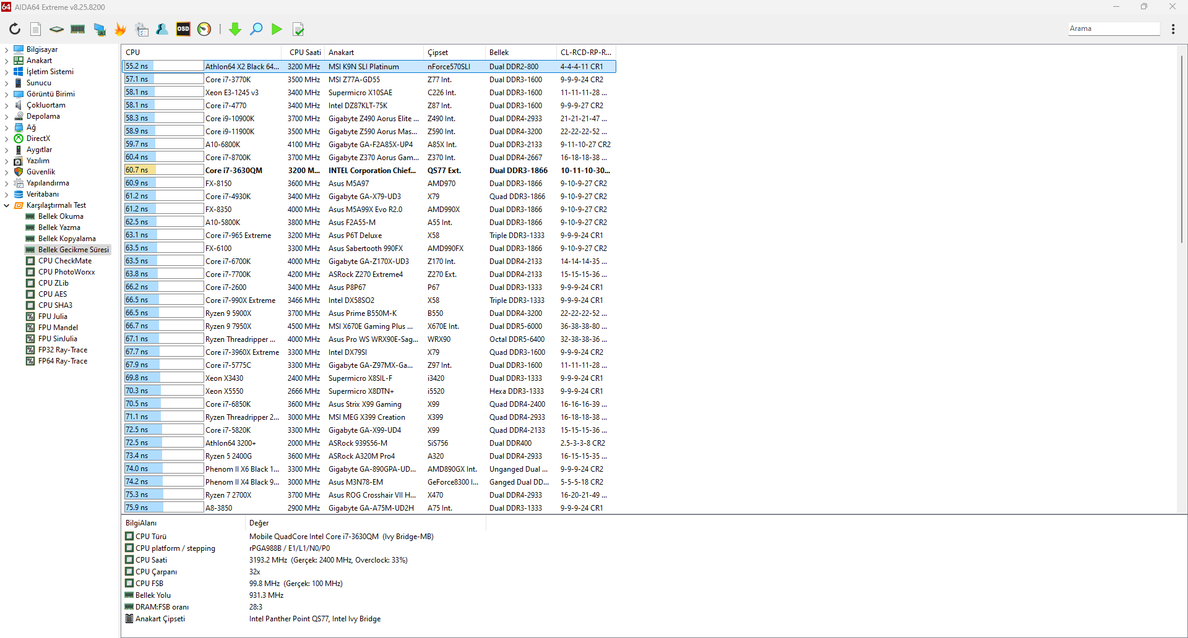
Task: Open the CPUID chip icon in toolbar
Action: (x=57, y=29)
